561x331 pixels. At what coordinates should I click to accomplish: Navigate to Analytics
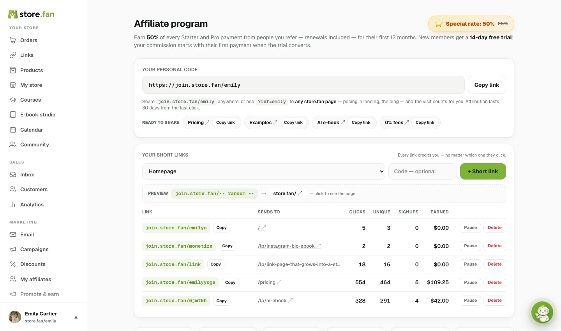pyautogui.click(x=32, y=204)
